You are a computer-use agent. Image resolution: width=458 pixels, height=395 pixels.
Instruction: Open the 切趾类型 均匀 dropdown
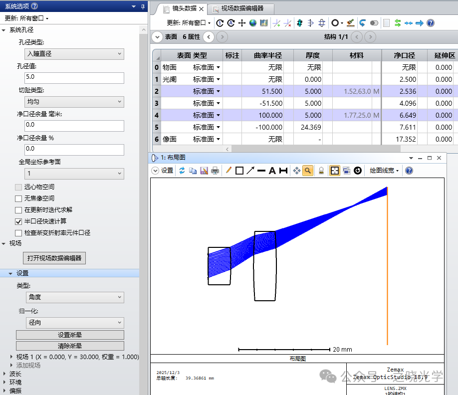click(74, 102)
